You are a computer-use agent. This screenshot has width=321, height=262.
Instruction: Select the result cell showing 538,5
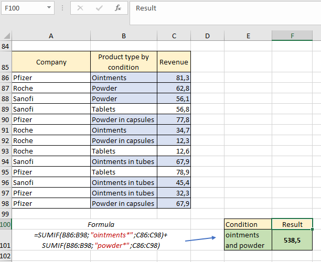coord(292,240)
